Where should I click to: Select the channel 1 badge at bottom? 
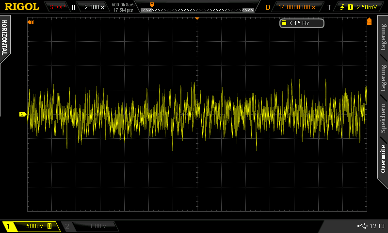pyautogui.click(x=8, y=226)
